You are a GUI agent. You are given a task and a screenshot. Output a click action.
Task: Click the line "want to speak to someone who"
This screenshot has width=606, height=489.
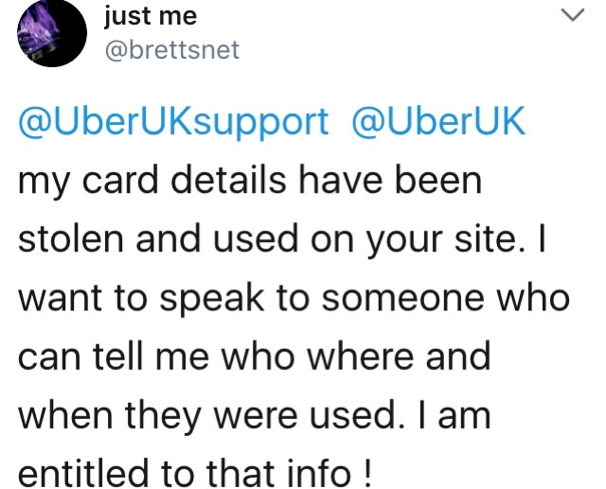tap(294, 298)
